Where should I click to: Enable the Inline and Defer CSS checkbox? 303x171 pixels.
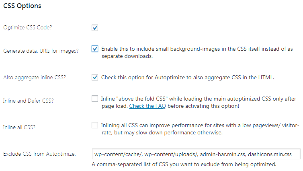pos(95,98)
